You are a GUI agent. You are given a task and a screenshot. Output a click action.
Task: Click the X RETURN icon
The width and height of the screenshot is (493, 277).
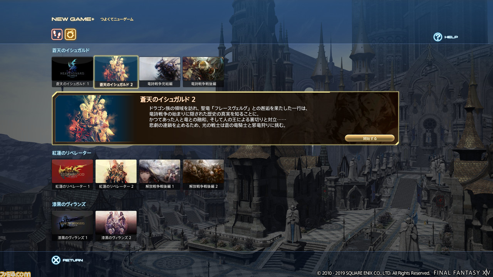56,260
